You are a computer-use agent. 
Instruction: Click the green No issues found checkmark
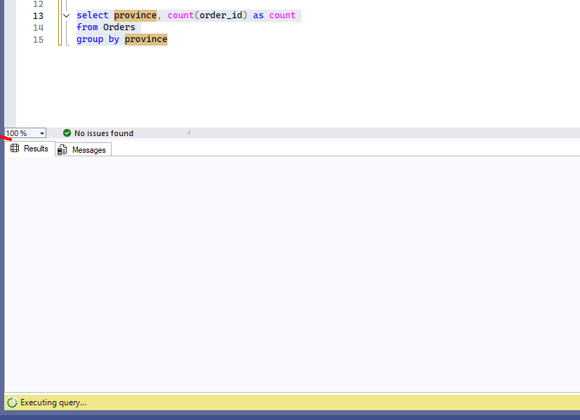coord(67,133)
